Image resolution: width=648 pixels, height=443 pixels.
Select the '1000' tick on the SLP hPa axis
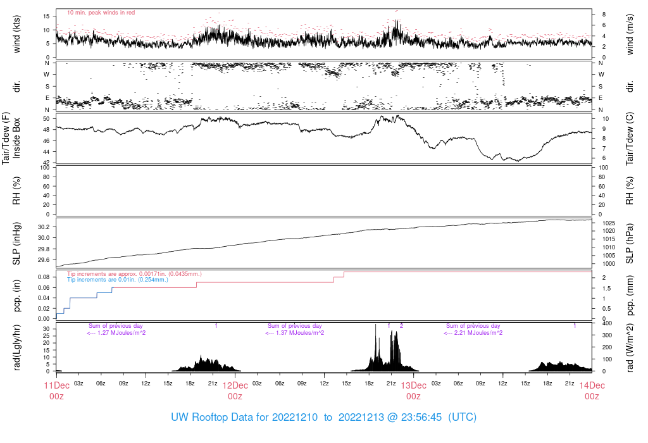(609, 264)
